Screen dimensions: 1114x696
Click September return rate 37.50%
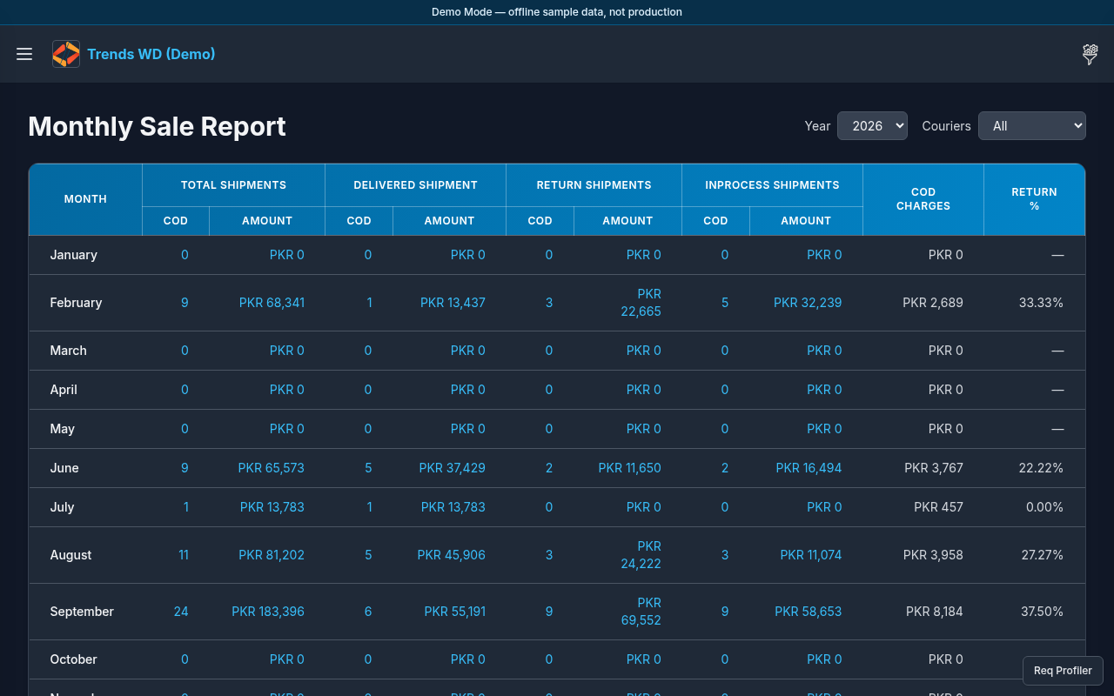click(1042, 612)
